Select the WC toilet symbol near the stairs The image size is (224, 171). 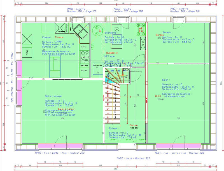(114, 76)
